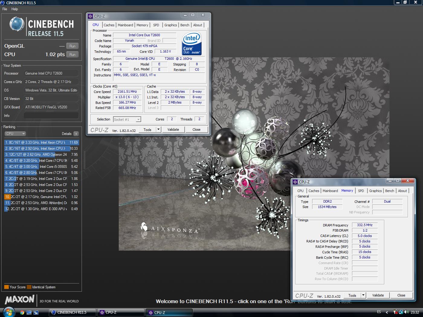Image resolution: width=423 pixels, height=317 pixels.
Task: Click Close button in lower CPU-Z window
Action: pos(401,295)
